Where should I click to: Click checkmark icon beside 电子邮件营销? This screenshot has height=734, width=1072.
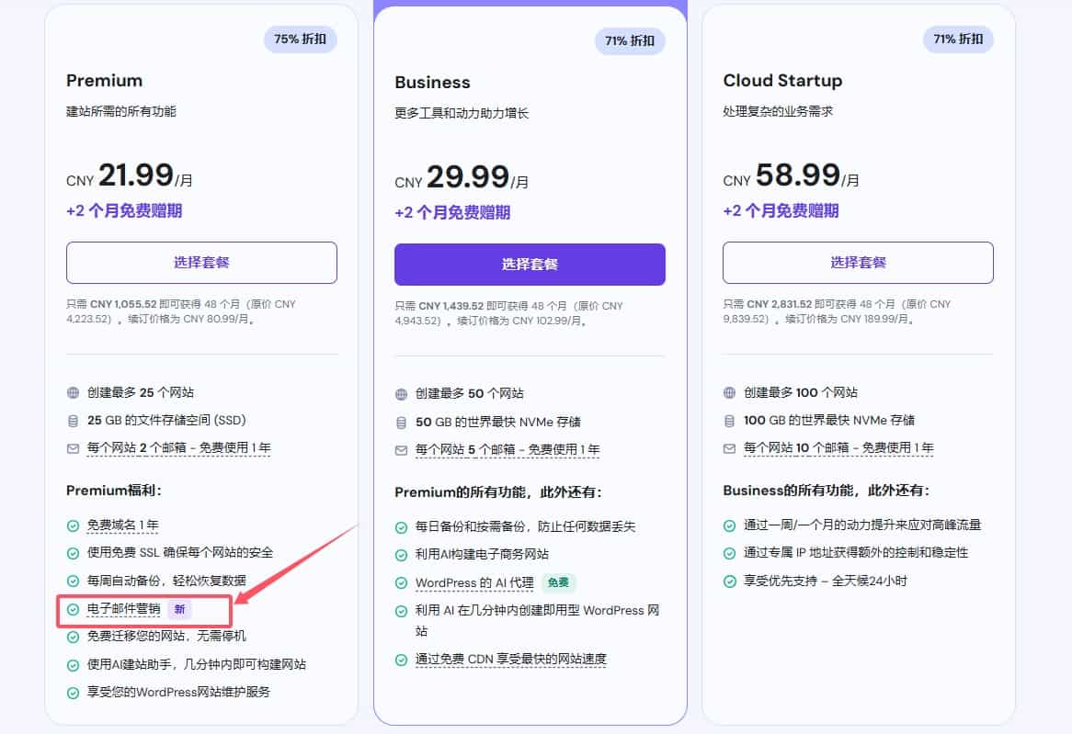74,608
